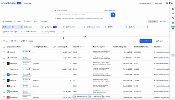Add filter with plus icon on Signals chip
Image resolution: width=175 pixels, height=100 pixels.
(63, 27)
